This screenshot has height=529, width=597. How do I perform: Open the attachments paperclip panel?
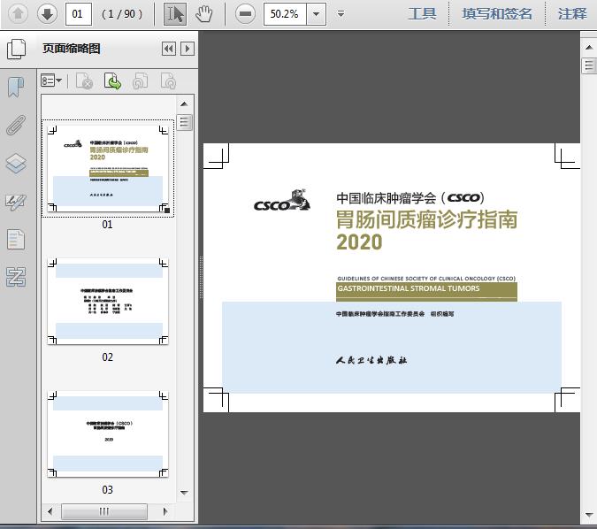(16, 125)
